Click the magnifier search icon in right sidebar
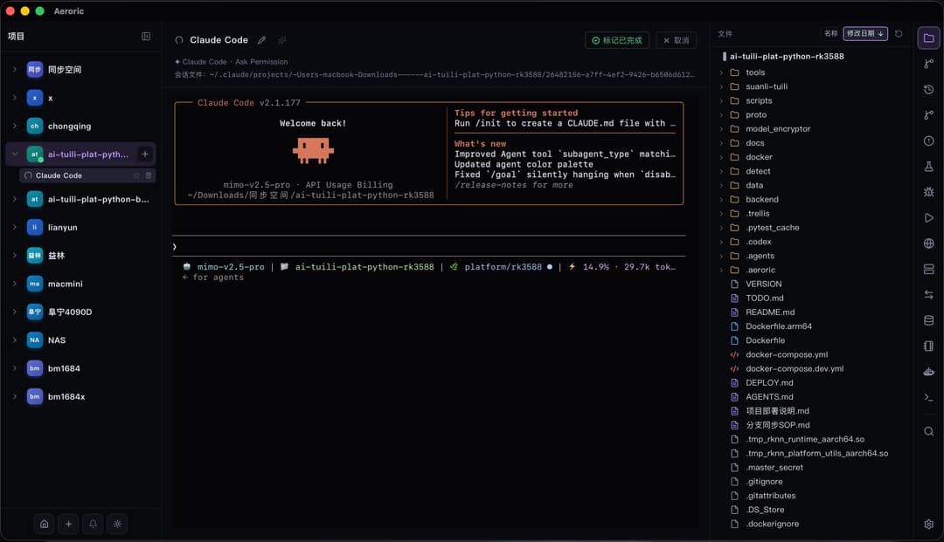This screenshot has width=944, height=542. [x=928, y=431]
